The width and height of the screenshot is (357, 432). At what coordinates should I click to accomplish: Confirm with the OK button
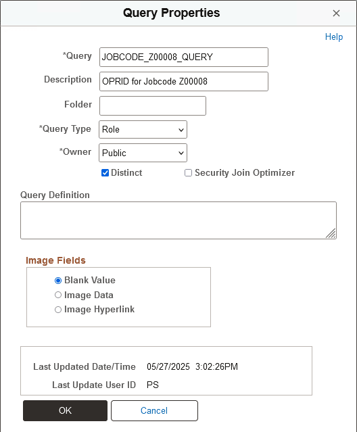point(66,410)
